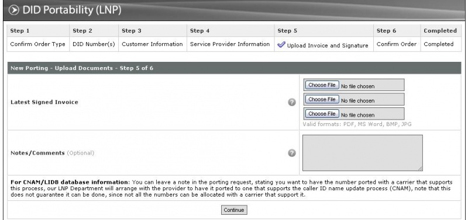Click the 'Notes/Comments' label

click(37, 153)
